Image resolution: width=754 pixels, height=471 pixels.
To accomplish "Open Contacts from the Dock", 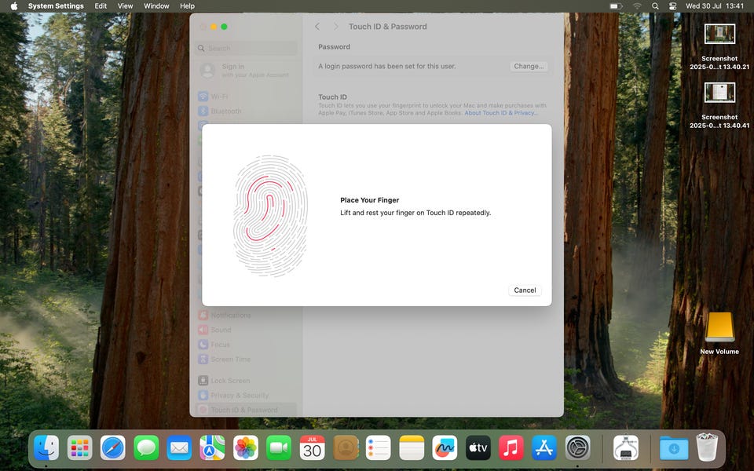I will [346, 448].
